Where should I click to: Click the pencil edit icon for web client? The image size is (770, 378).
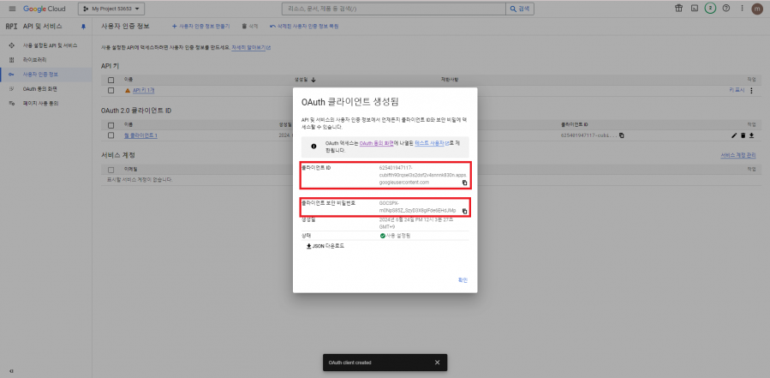(734, 135)
